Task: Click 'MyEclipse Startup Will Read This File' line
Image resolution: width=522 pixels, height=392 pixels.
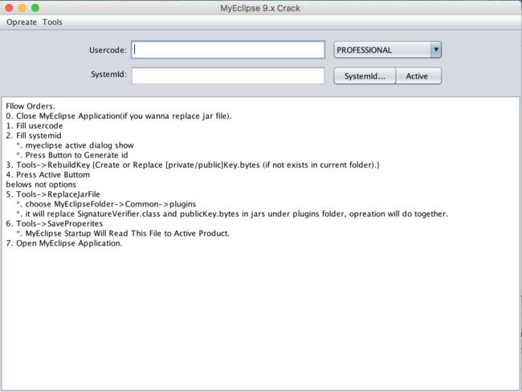Action: (123, 234)
